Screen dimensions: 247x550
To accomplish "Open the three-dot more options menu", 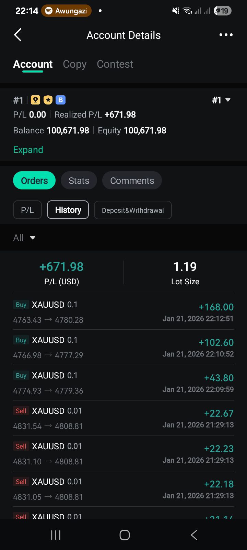I will tap(226, 35).
